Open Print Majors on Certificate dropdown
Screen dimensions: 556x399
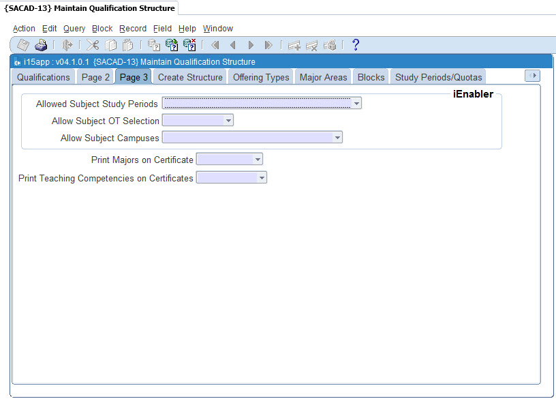(257, 160)
